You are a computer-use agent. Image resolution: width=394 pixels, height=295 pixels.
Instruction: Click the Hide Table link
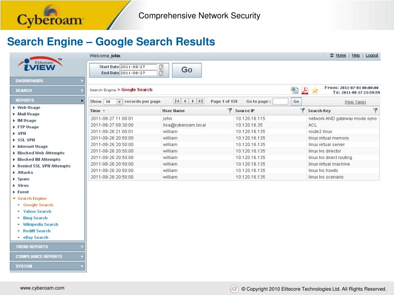[355, 102]
